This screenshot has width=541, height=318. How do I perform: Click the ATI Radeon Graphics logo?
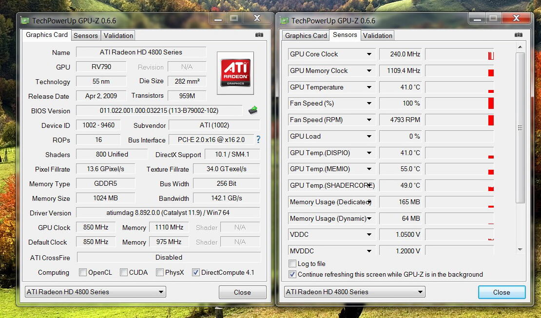[235, 73]
